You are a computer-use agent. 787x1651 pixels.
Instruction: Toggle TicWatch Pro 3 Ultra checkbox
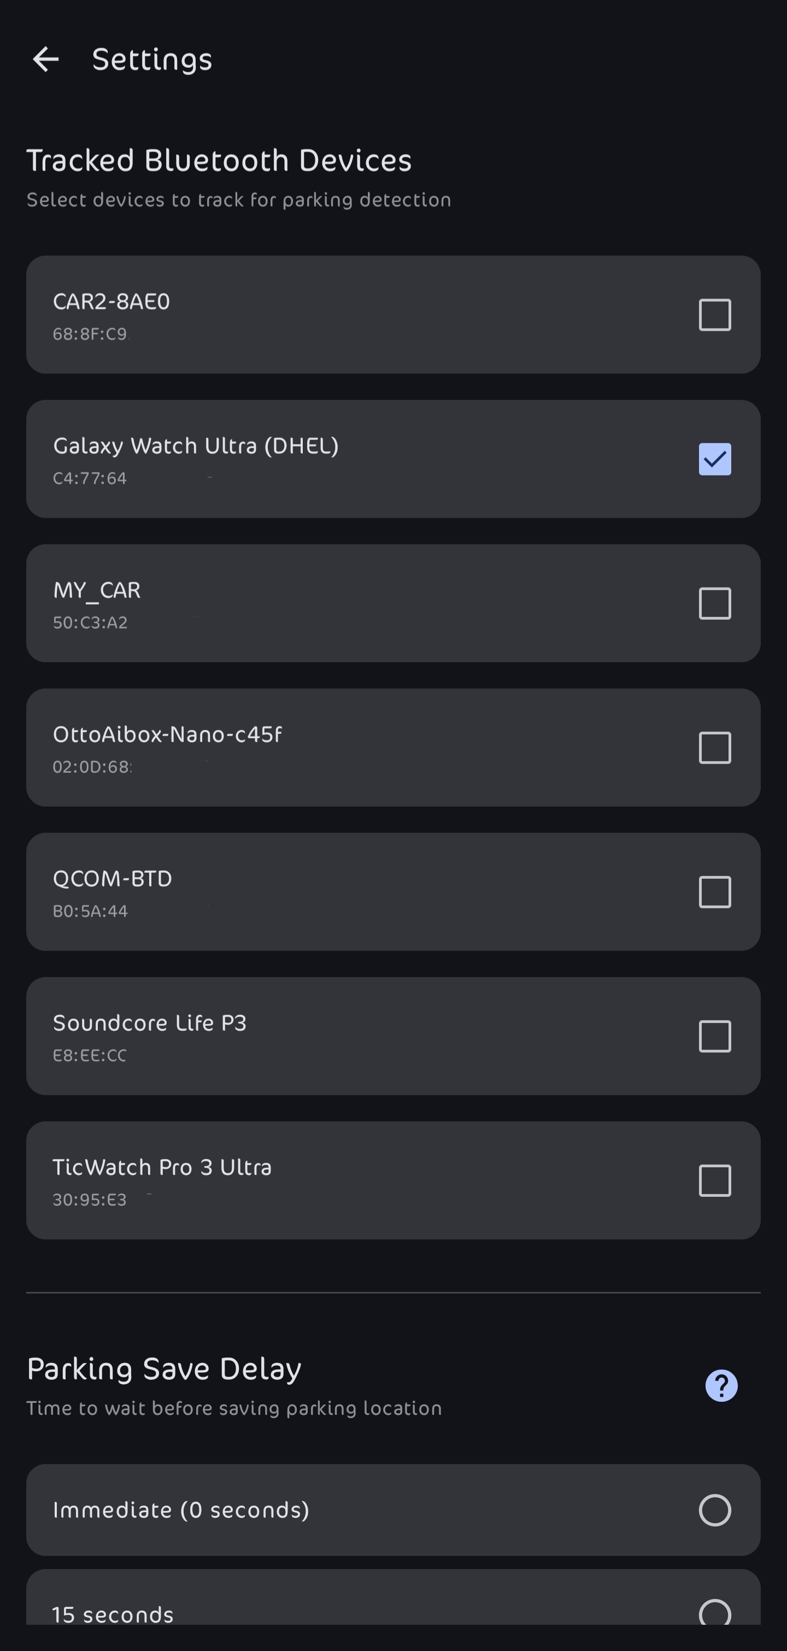[x=714, y=1180]
